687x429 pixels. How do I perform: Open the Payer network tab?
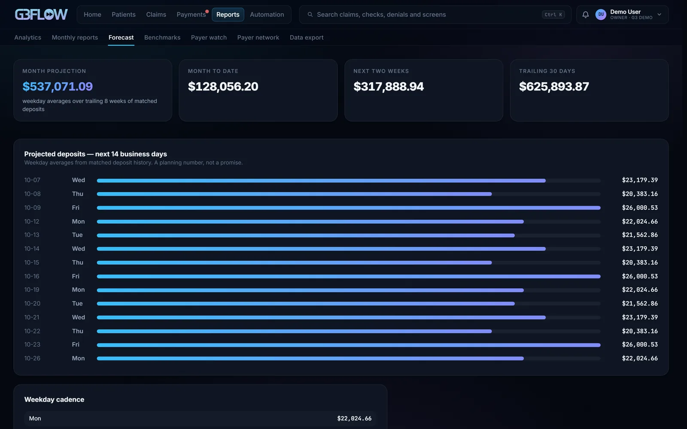click(258, 37)
